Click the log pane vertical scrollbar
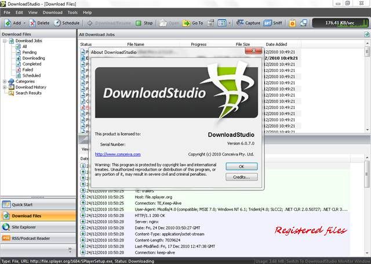This screenshot has height=264, width=371. point(367,206)
